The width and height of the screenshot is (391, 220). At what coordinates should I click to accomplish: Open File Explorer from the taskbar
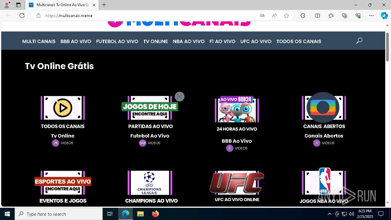140,214
